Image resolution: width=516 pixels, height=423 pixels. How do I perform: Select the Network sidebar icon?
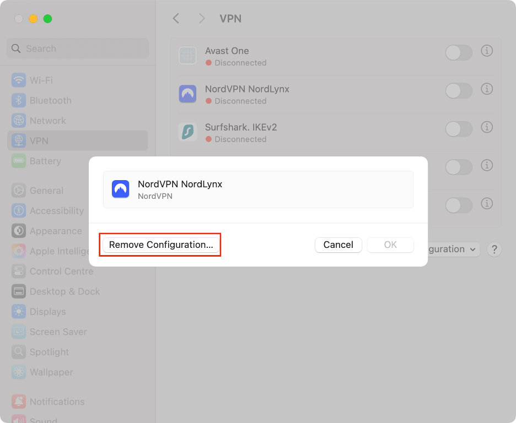[x=18, y=120]
